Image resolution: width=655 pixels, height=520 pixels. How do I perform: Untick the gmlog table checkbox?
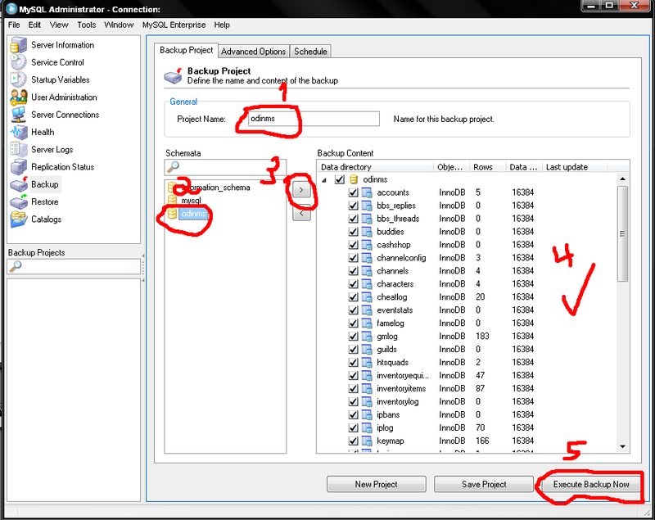click(x=354, y=337)
